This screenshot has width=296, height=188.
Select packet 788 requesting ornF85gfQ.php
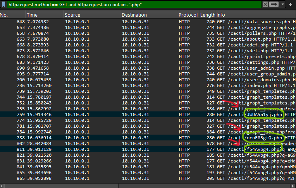coord(116,138)
